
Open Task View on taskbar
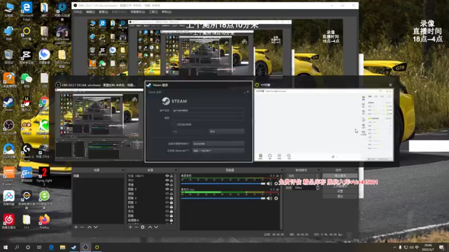39,247
